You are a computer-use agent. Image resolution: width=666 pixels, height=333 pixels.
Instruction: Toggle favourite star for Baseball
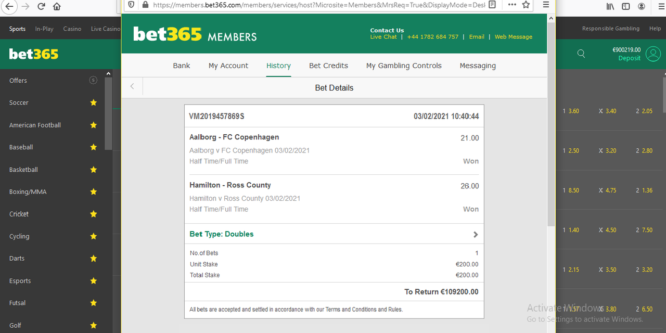94,147
